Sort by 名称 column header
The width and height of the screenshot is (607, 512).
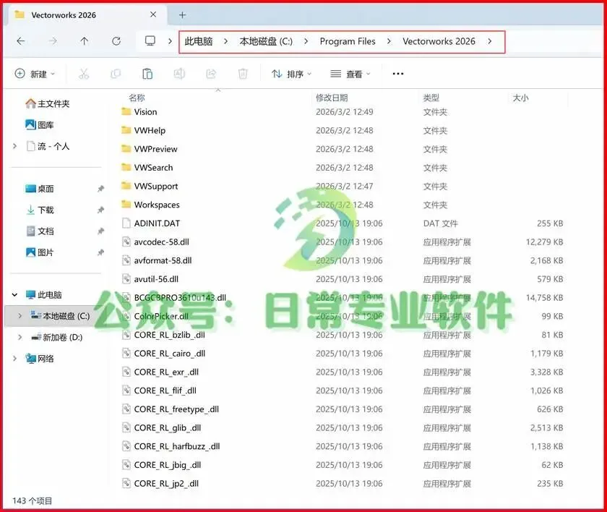pyautogui.click(x=137, y=98)
